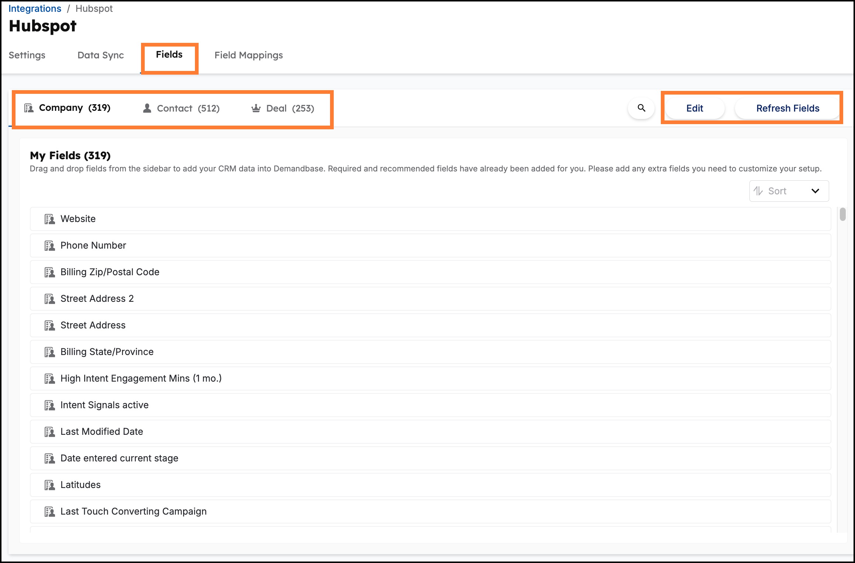Click the icon beside Intent Signals active
The width and height of the screenshot is (855, 563).
[x=49, y=405]
